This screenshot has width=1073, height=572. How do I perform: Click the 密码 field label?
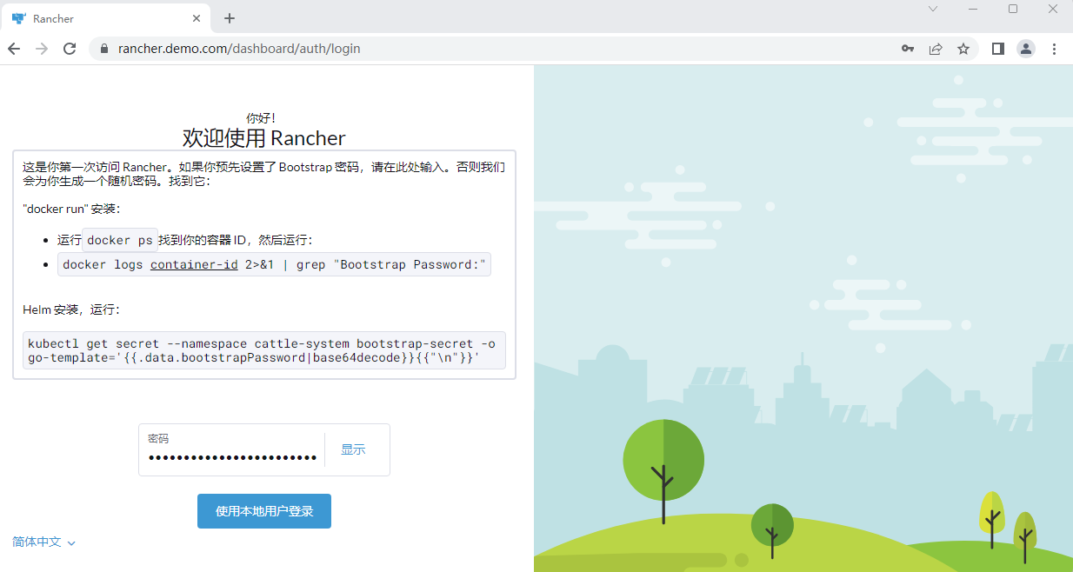pos(158,438)
